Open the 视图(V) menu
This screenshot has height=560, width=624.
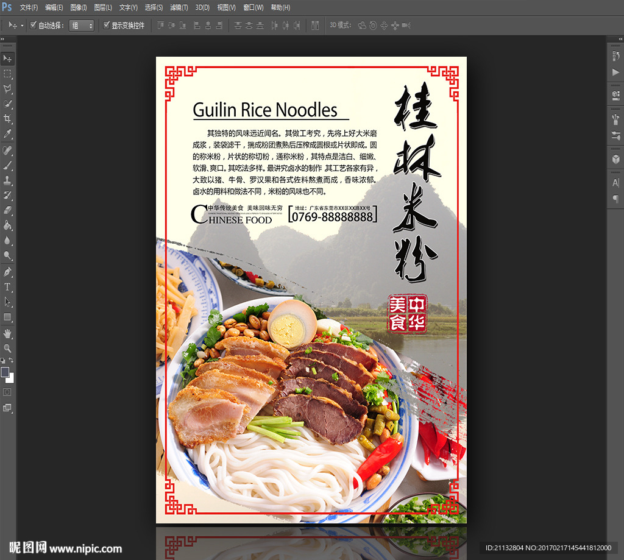pos(227,7)
